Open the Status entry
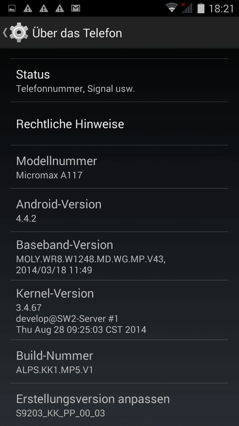The height and width of the screenshot is (426, 239). click(x=119, y=80)
